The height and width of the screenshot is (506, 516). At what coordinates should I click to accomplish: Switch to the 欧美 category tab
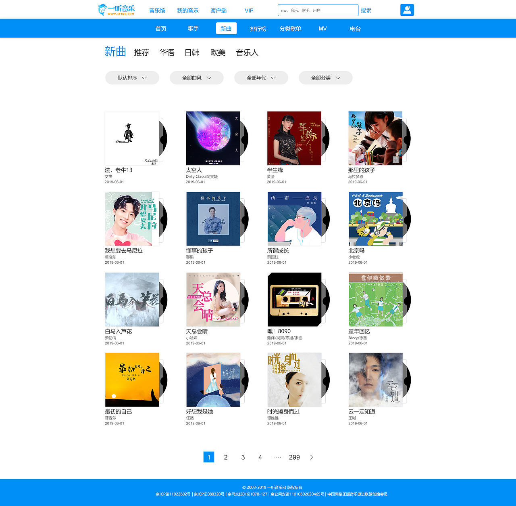pyautogui.click(x=218, y=52)
